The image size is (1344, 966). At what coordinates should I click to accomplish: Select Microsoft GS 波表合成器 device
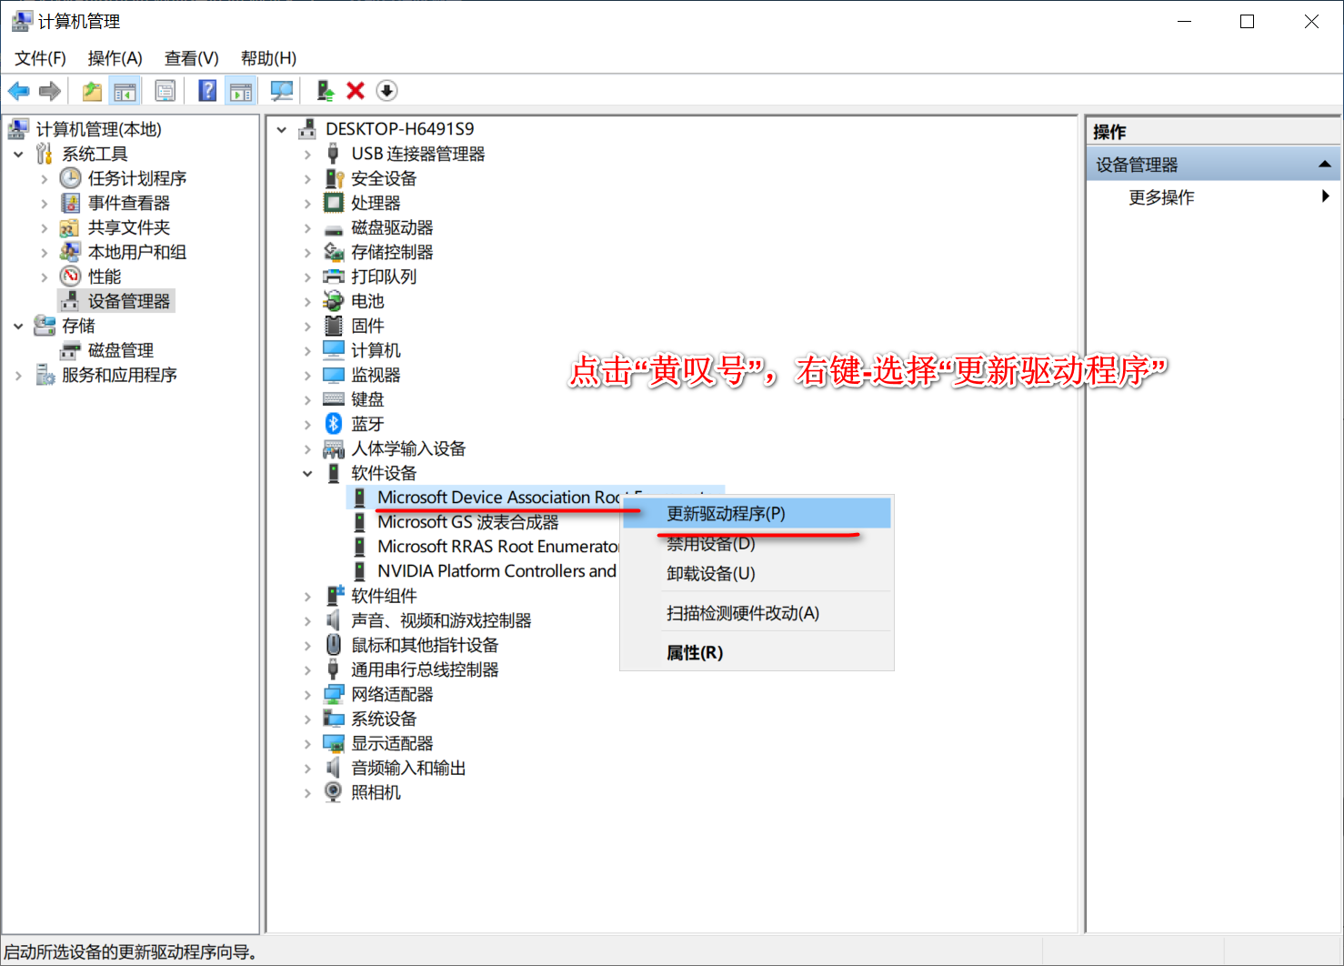tap(467, 522)
